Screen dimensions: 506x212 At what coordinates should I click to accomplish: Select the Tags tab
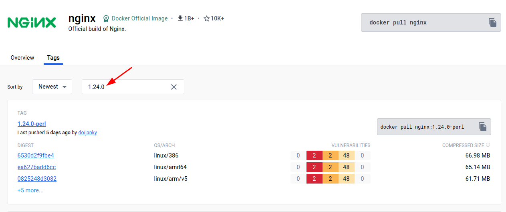tap(53, 58)
